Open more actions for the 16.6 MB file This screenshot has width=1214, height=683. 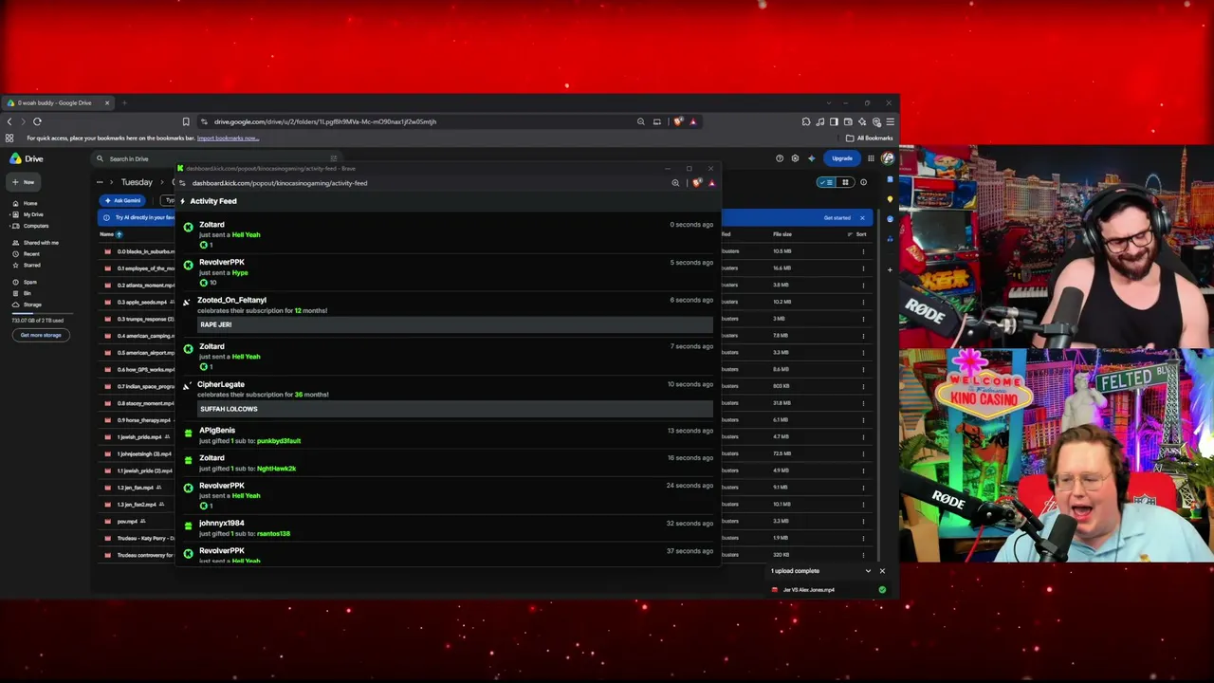[863, 268]
